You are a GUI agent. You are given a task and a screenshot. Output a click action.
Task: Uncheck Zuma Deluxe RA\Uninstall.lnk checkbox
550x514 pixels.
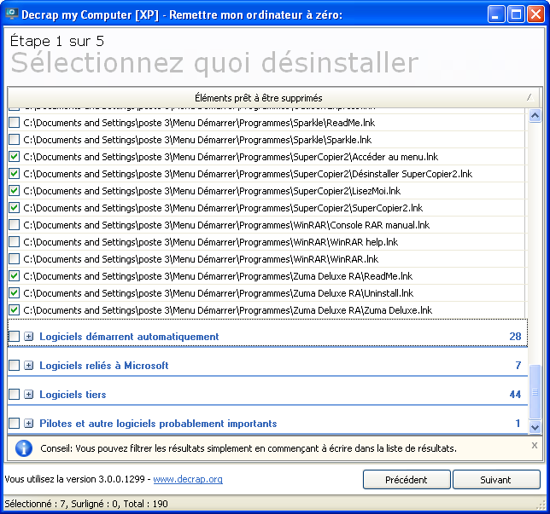(x=14, y=293)
